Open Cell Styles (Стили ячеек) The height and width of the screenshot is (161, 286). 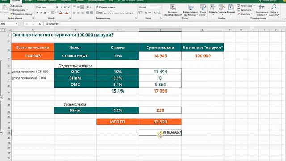pyautogui.click(x=202, y=10)
